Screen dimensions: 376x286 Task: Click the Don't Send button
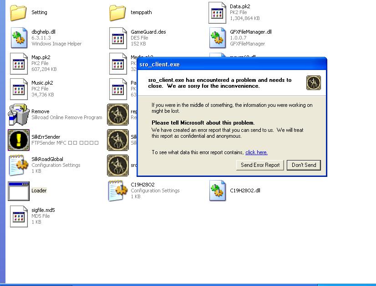coord(304,165)
